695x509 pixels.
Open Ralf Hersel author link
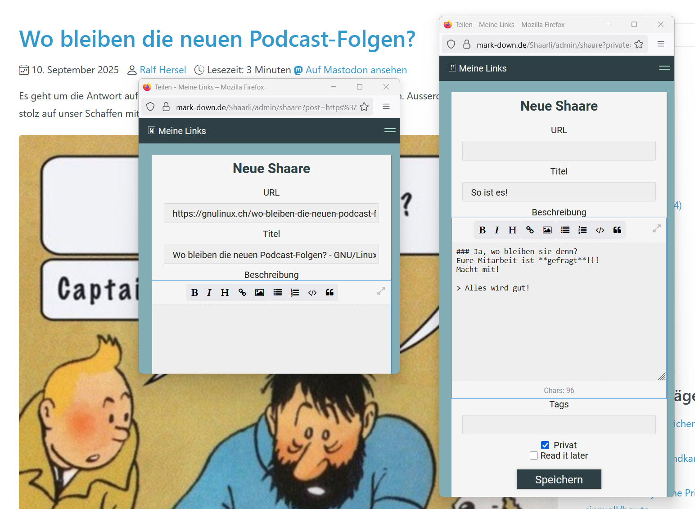tap(162, 70)
